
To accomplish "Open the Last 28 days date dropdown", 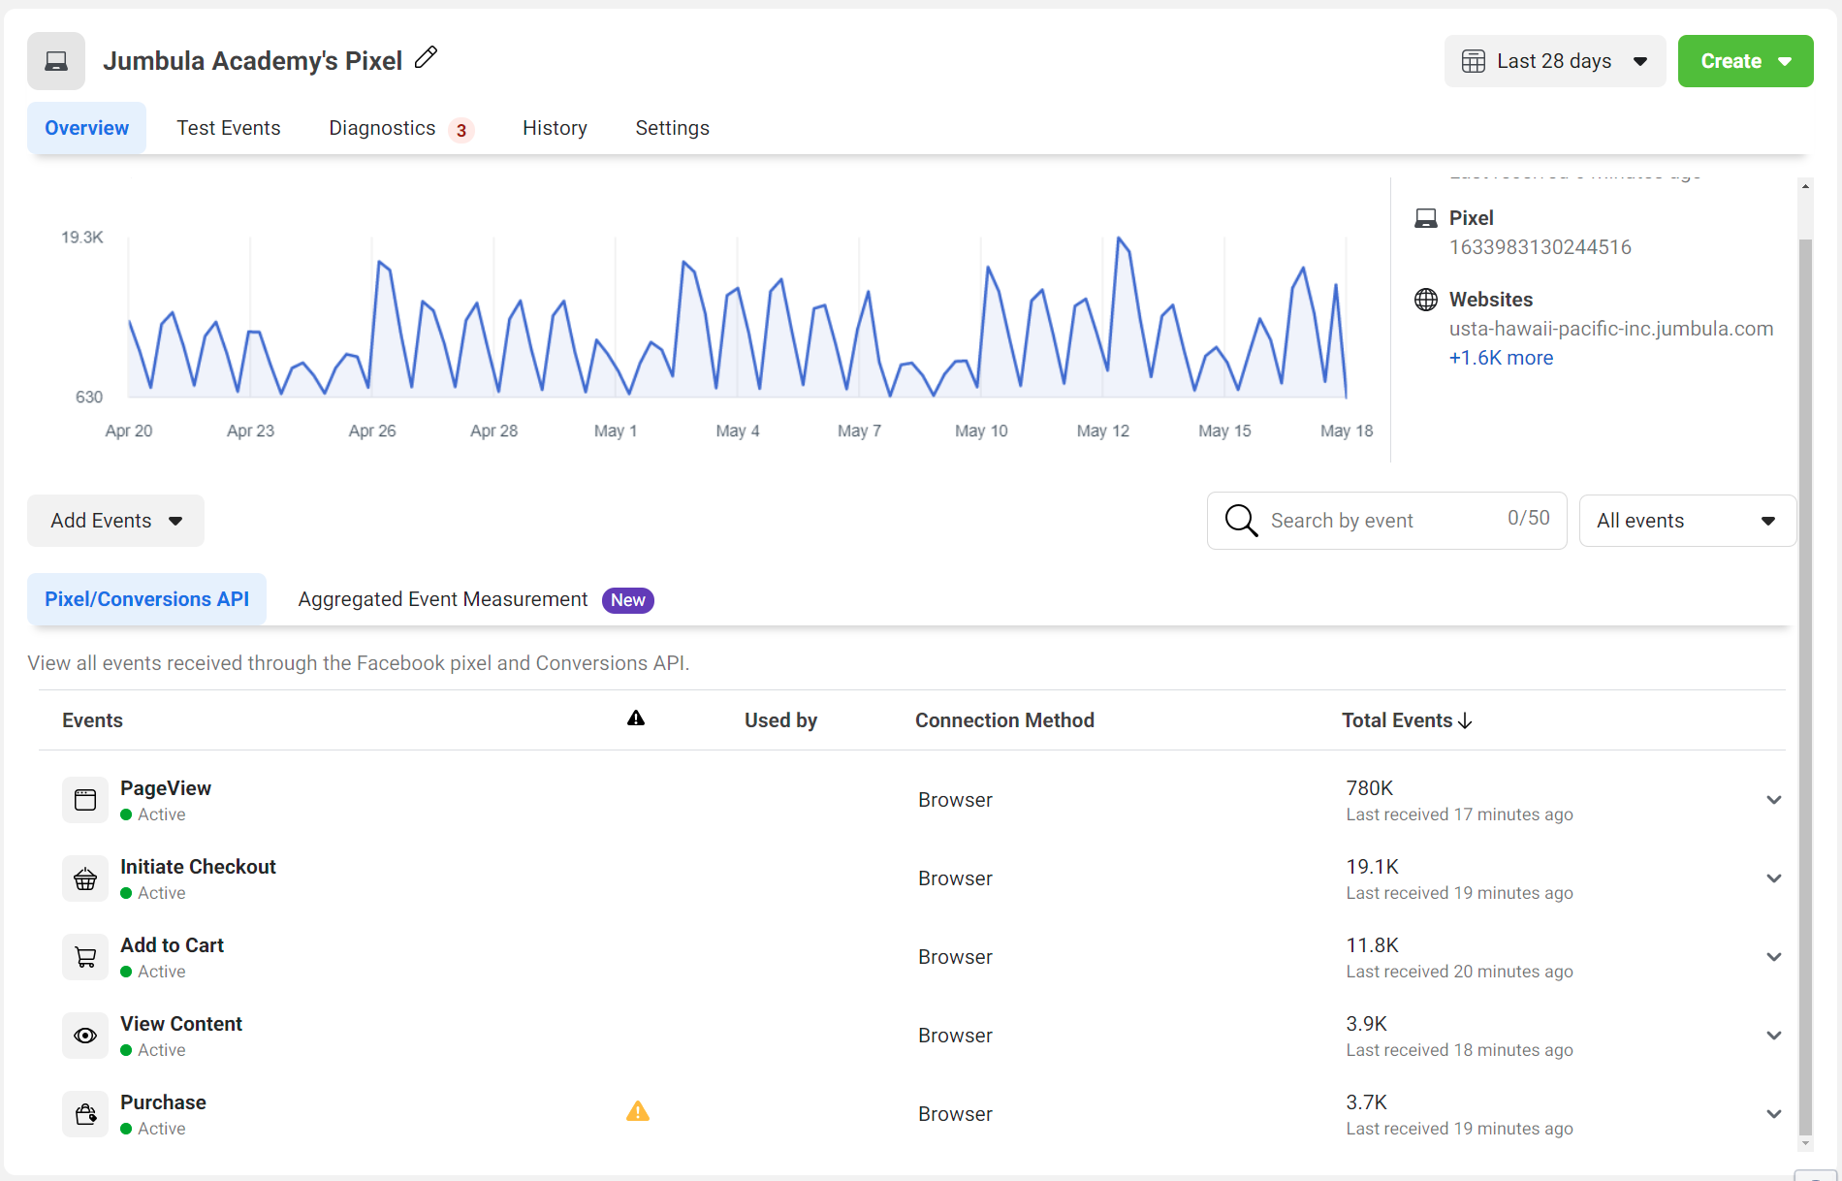I will click(1555, 61).
